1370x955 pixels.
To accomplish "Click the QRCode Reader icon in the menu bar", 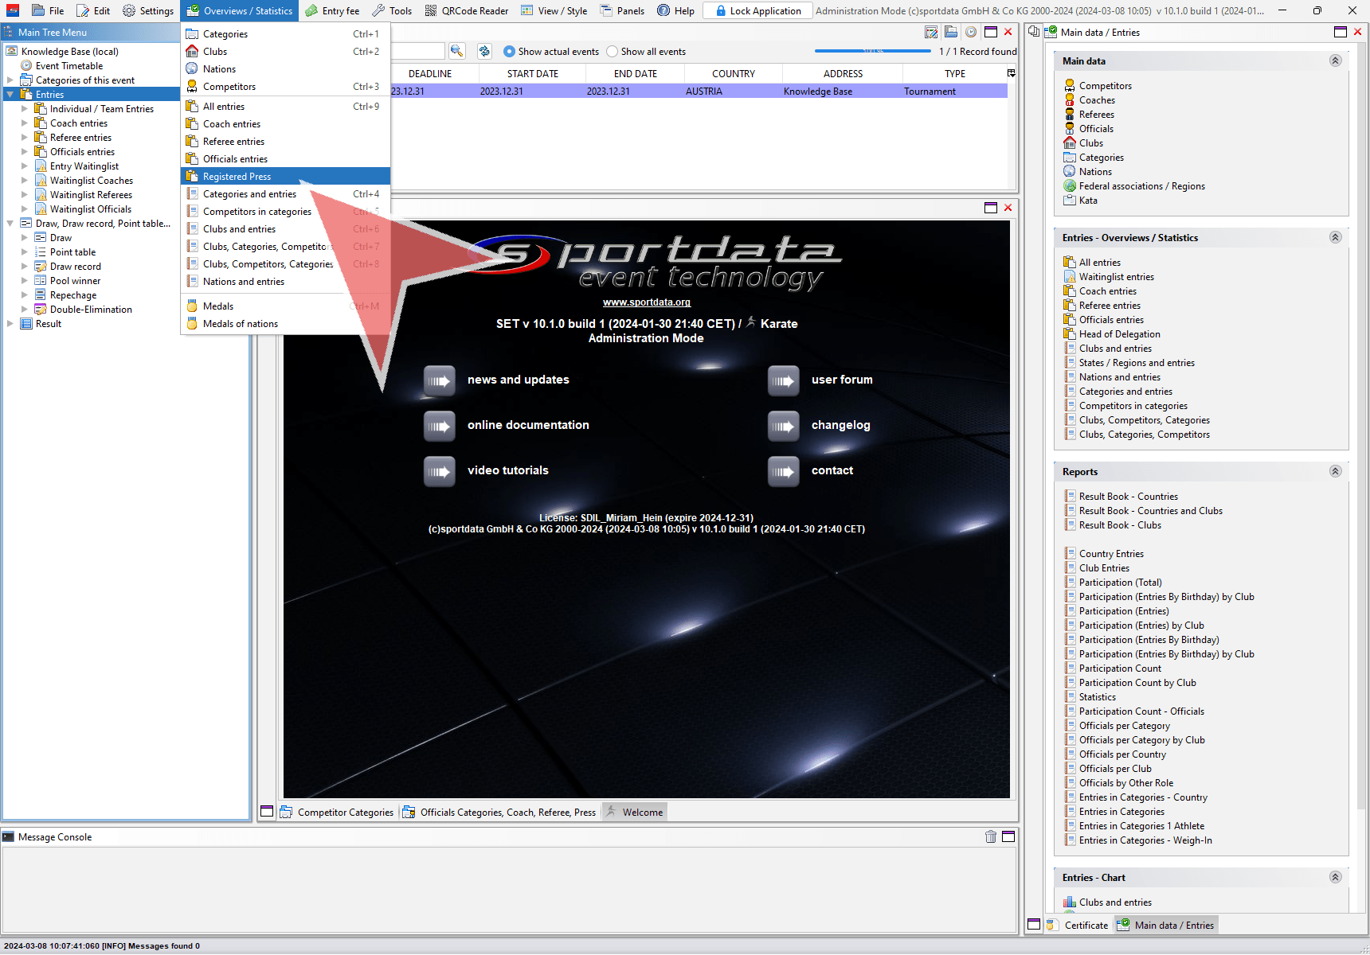I will click(431, 10).
